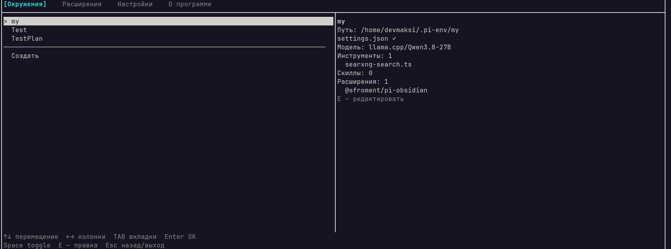The height and width of the screenshot is (249, 671).
Task: Click the TAB вкладки footer hint
Action: tap(135, 237)
